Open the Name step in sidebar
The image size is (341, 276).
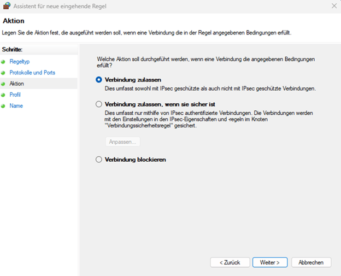click(x=16, y=106)
